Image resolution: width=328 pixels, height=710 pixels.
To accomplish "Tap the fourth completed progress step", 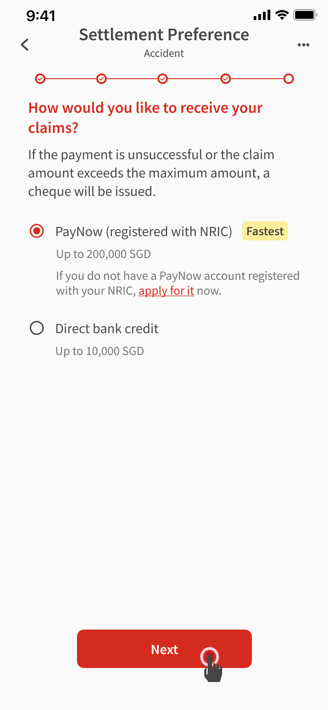I will click(226, 79).
